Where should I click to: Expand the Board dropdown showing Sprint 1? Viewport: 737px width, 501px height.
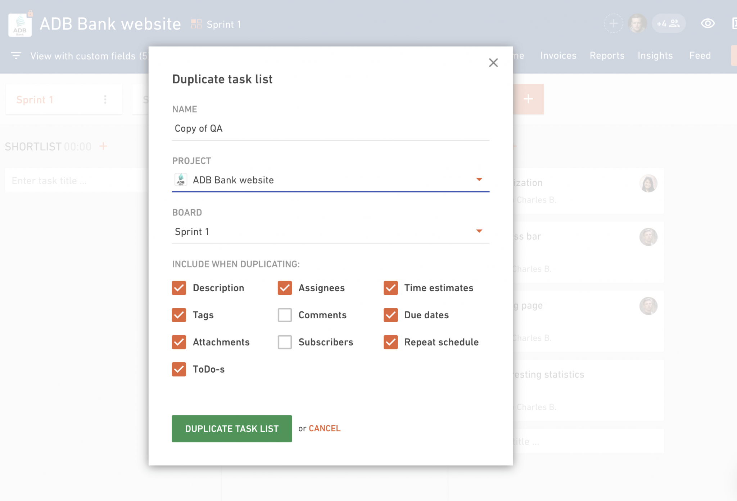330,232
